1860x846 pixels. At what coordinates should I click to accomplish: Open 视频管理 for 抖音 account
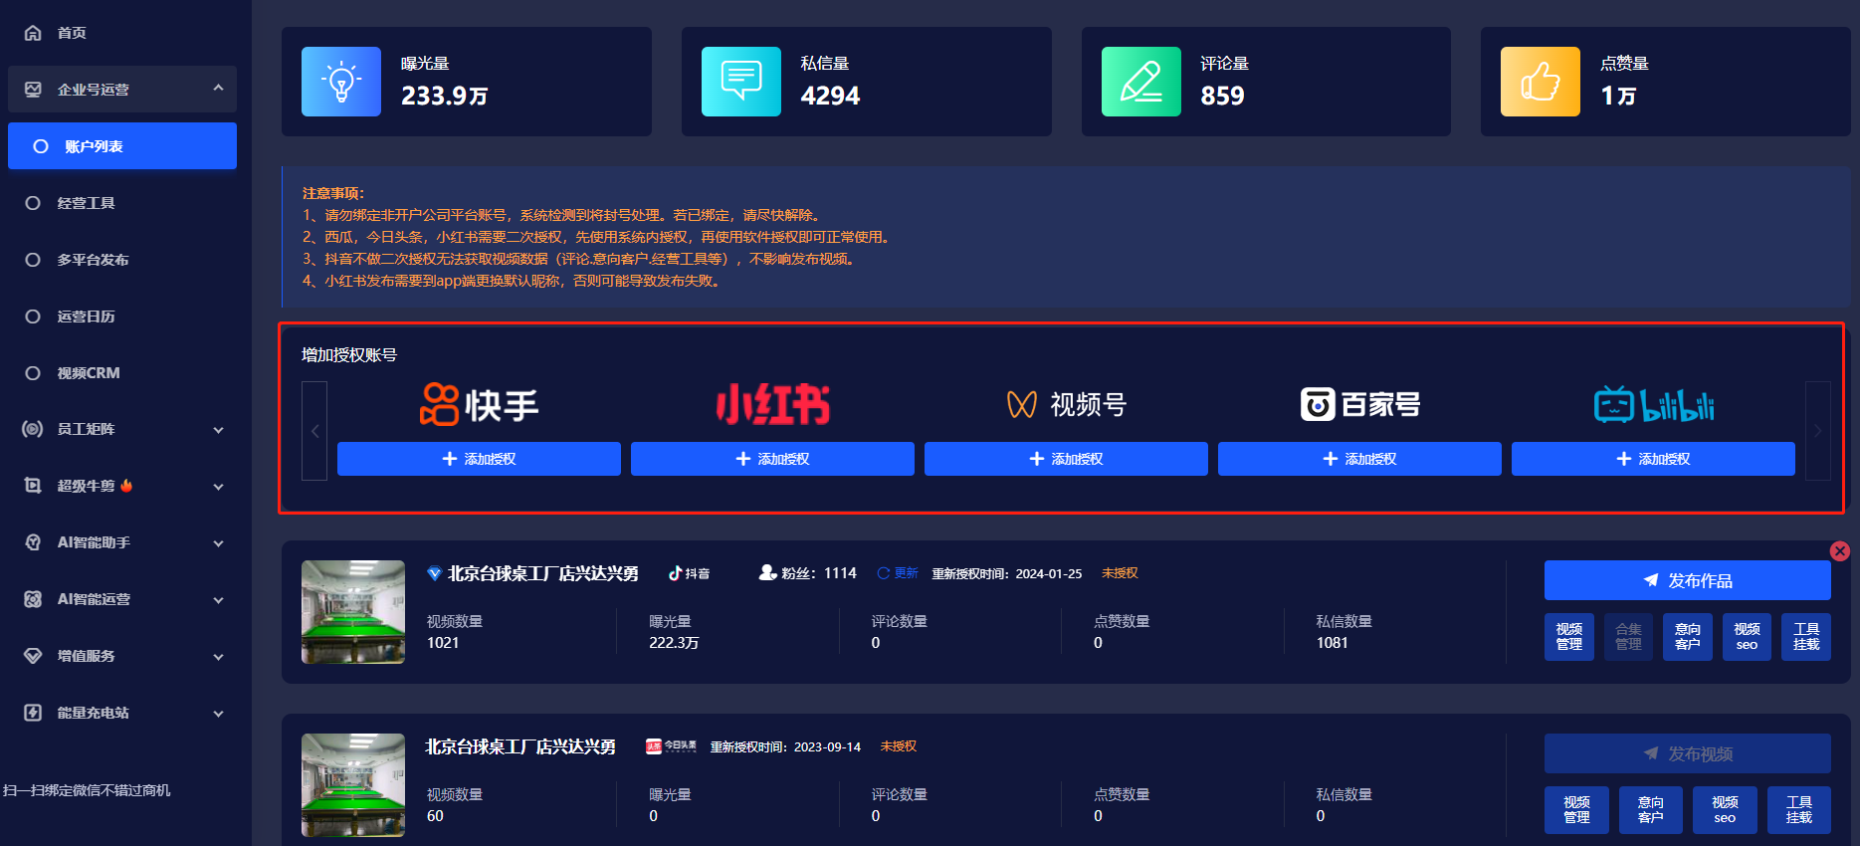point(1569,637)
